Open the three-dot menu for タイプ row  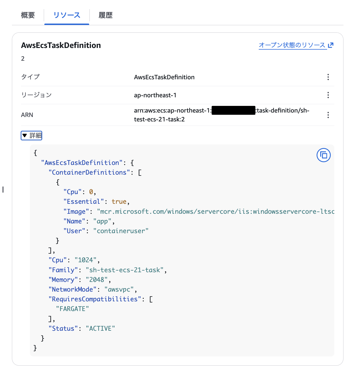(x=328, y=77)
